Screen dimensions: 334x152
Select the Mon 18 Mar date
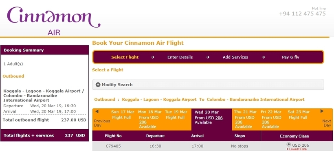149,112
